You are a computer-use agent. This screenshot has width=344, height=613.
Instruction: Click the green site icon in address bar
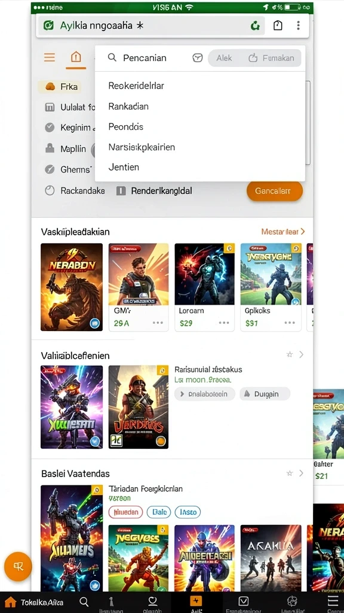point(48,26)
